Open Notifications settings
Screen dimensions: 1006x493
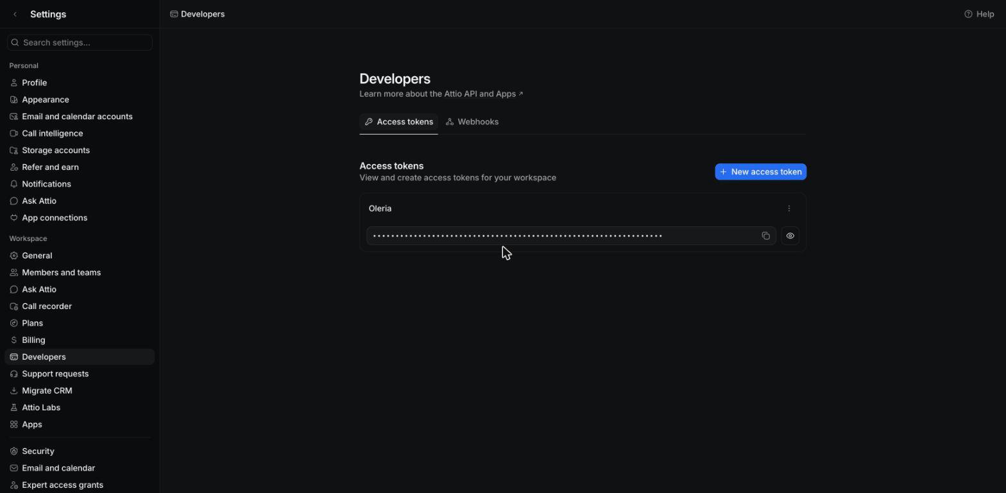point(80,184)
